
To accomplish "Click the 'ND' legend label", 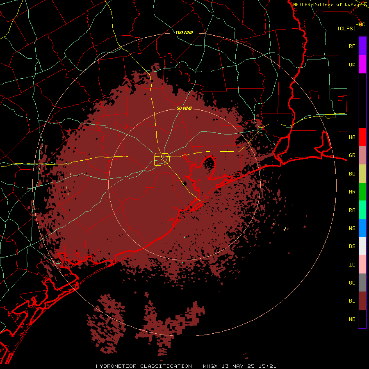I will pos(352,319).
